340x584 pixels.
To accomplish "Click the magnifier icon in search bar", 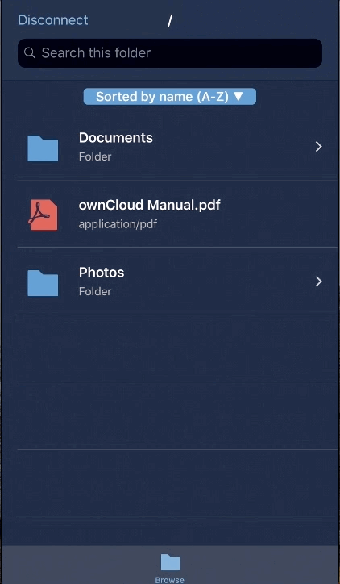I will pos(30,53).
